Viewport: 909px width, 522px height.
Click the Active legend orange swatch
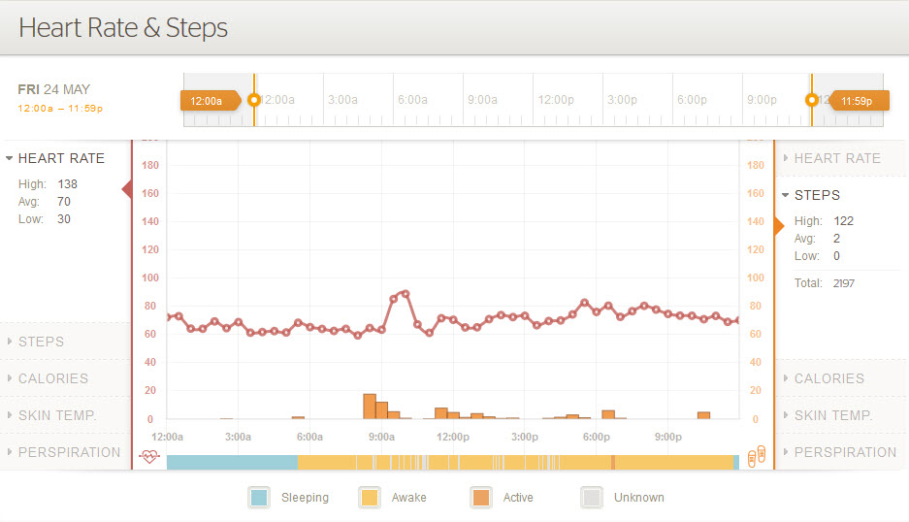point(480,498)
